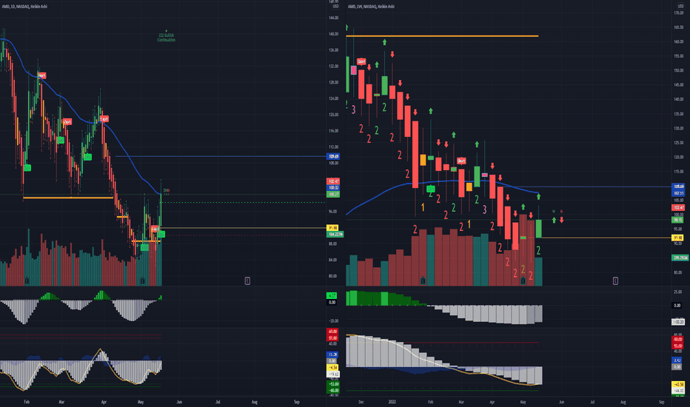Click Aug on the weekly chart time axis
The width and height of the screenshot is (690, 407).
click(623, 402)
